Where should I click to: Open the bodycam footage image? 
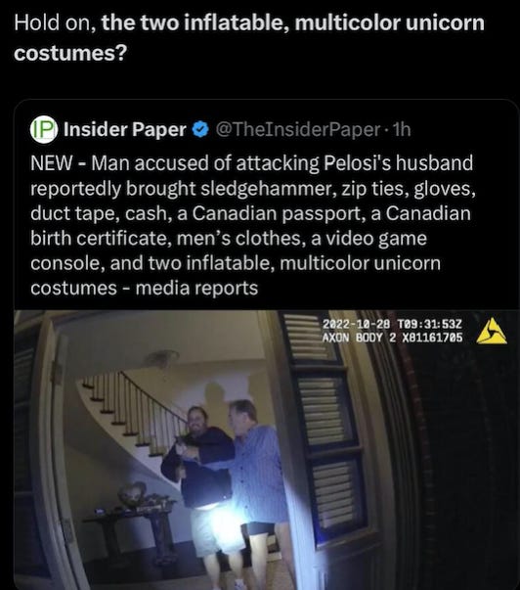coord(266,450)
